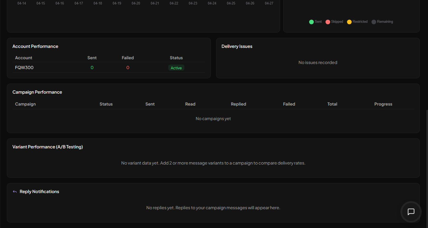428x228 pixels.
Task: Click the 04-14 chart axis label
Action: click(22, 3)
